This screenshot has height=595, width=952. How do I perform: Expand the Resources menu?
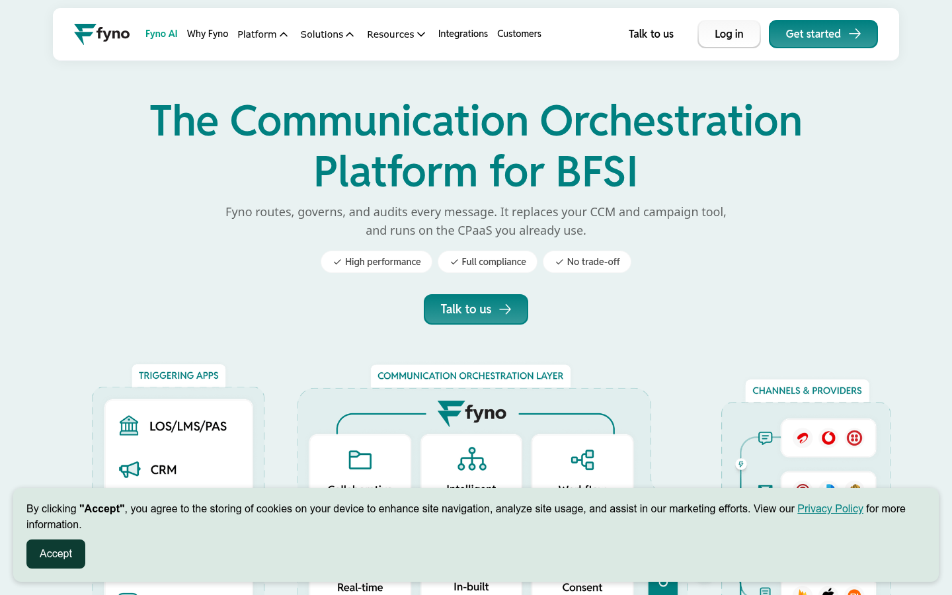pyautogui.click(x=396, y=34)
